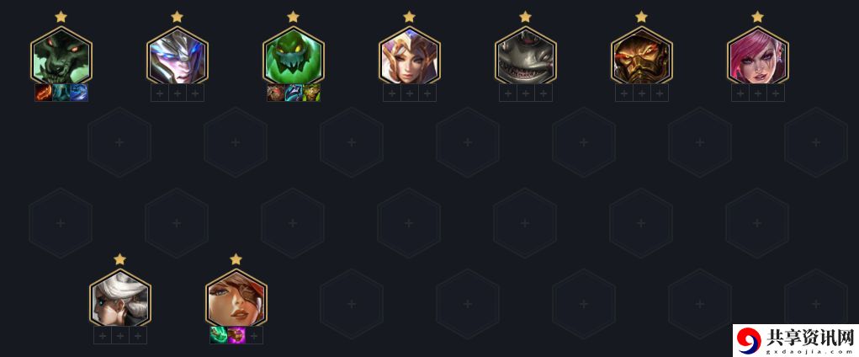This screenshot has height=357, width=859.
Task: Add item in middle slot under Vi
Action: (x=758, y=93)
